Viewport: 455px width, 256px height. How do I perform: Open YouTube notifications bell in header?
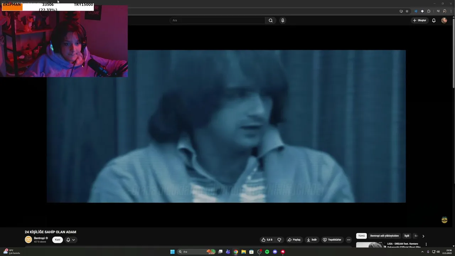[x=434, y=20]
